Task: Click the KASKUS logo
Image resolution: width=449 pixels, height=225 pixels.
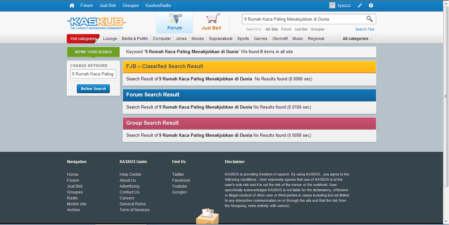Action: 96,23
